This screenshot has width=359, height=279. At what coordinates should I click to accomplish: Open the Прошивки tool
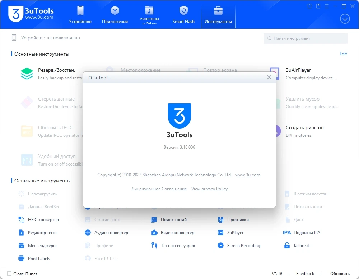(233, 220)
